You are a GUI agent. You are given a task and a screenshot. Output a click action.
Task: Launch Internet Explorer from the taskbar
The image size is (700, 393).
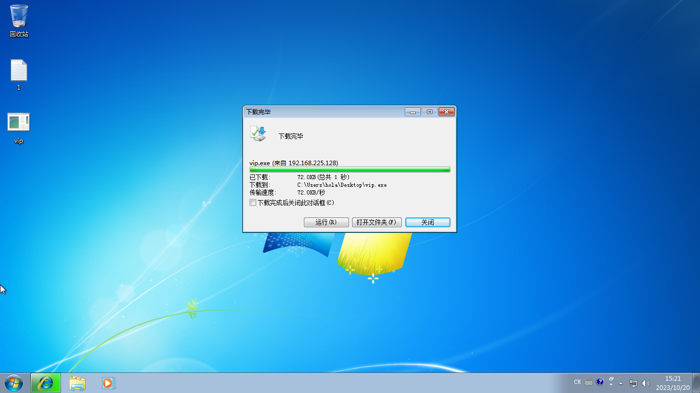[46, 383]
